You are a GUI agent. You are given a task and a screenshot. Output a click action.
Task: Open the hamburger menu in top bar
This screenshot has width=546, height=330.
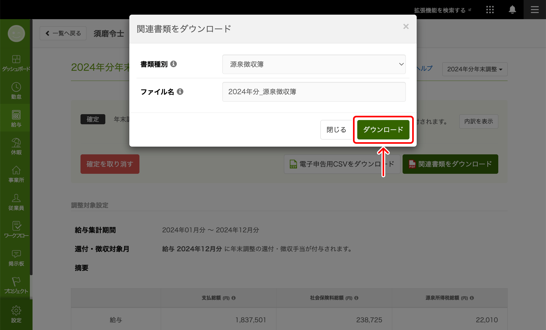coord(535,10)
